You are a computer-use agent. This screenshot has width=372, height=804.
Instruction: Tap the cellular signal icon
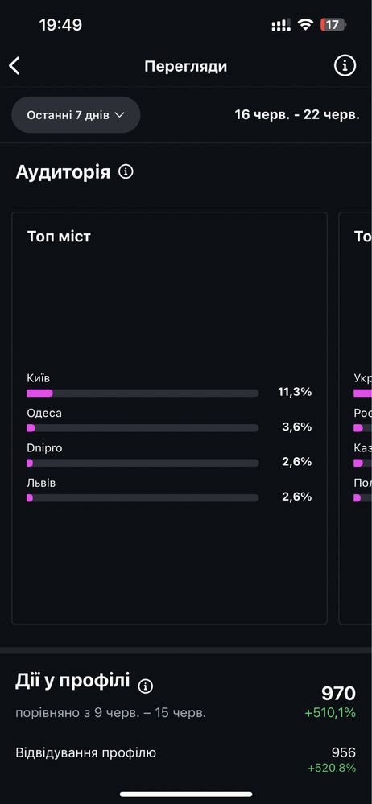pyautogui.click(x=281, y=25)
